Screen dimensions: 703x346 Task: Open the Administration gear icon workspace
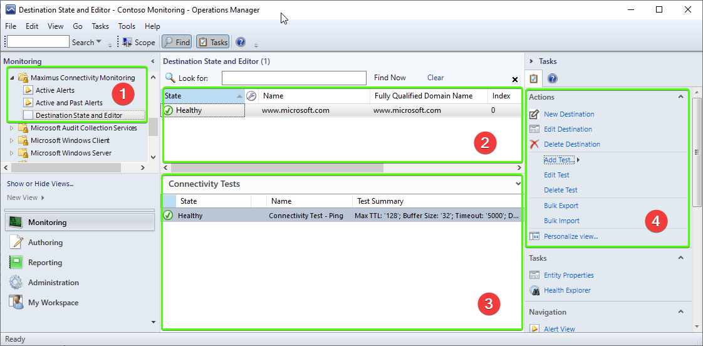pos(16,283)
